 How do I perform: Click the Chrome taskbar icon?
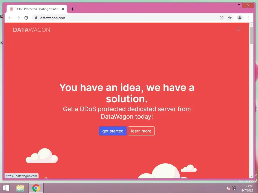(x=36, y=188)
